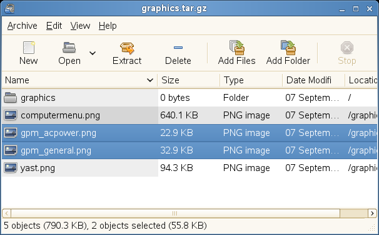Open the View menu
The image size is (379, 235).
click(80, 26)
